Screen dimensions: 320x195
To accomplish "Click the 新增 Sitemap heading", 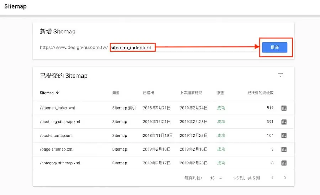I will (58, 31).
